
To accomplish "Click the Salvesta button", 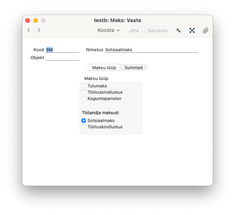I will pos(157,31).
